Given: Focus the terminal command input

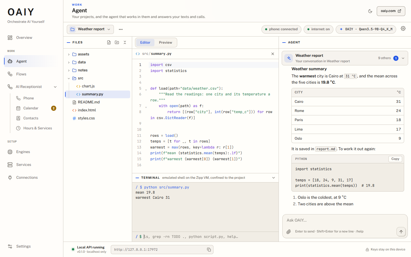Looking at the screenshot, I should 210,237.
